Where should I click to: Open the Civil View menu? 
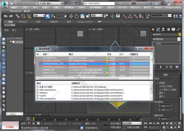coord(122,8)
